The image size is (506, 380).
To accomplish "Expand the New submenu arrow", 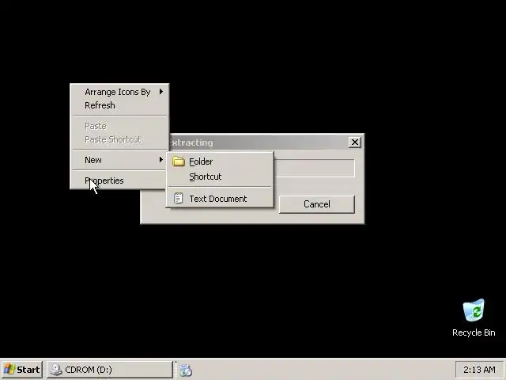I will [161, 160].
